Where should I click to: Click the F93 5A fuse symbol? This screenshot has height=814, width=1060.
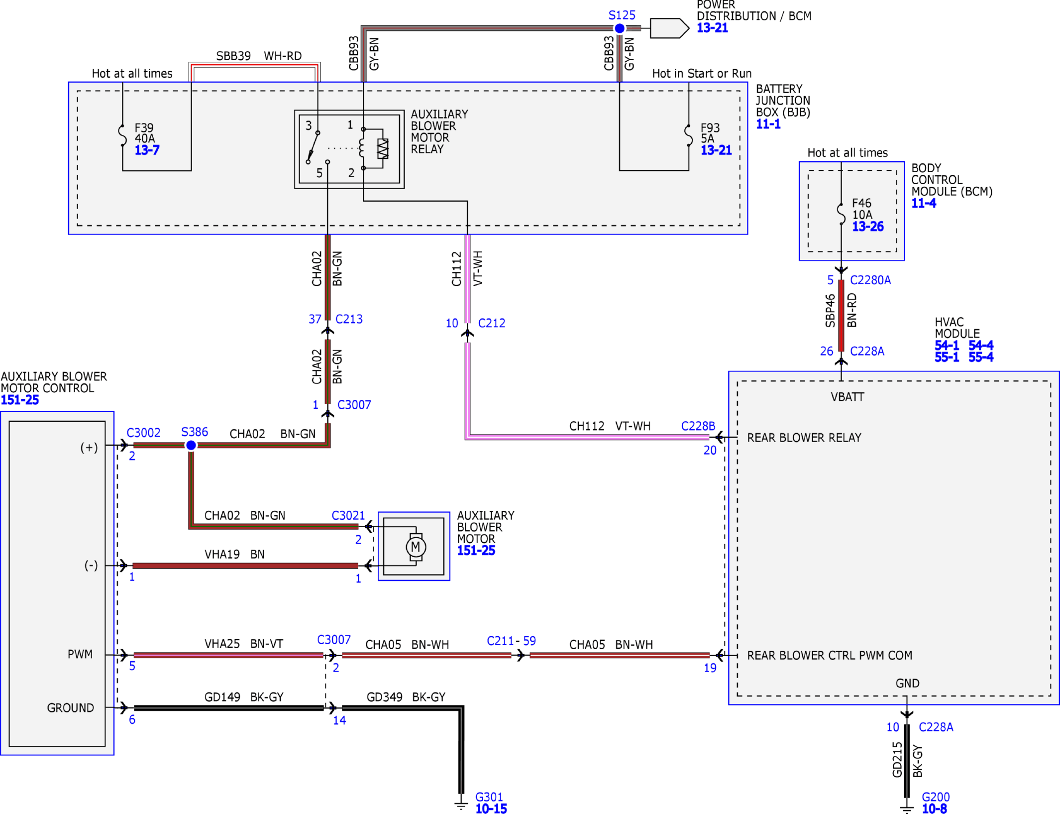689,135
